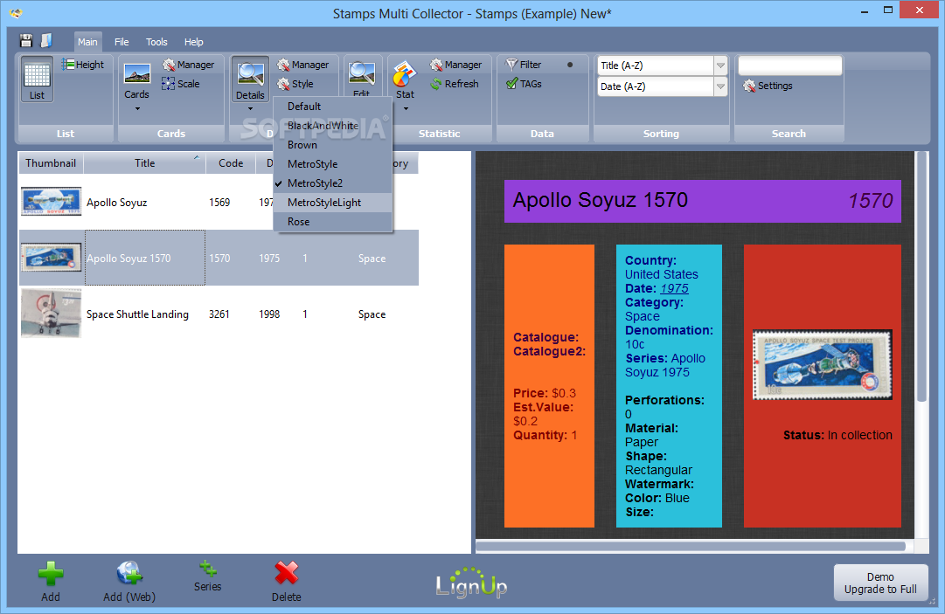Sort by Title column header

click(144, 163)
